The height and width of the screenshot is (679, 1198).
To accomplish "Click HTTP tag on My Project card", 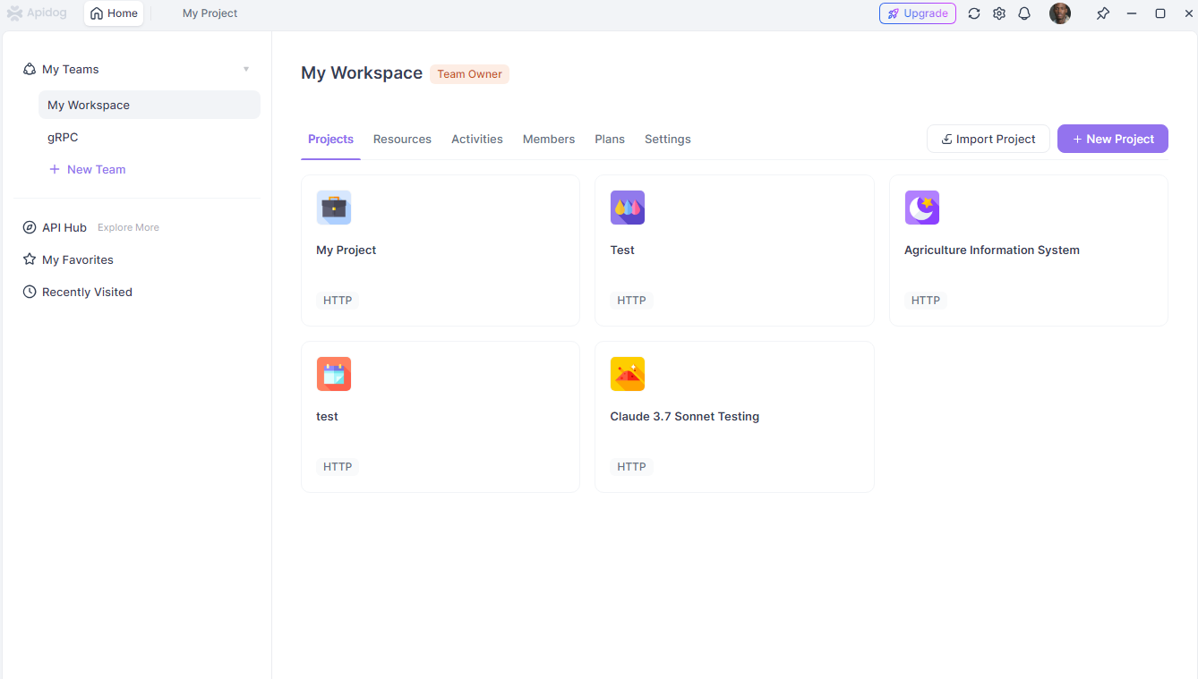I will [x=338, y=301].
